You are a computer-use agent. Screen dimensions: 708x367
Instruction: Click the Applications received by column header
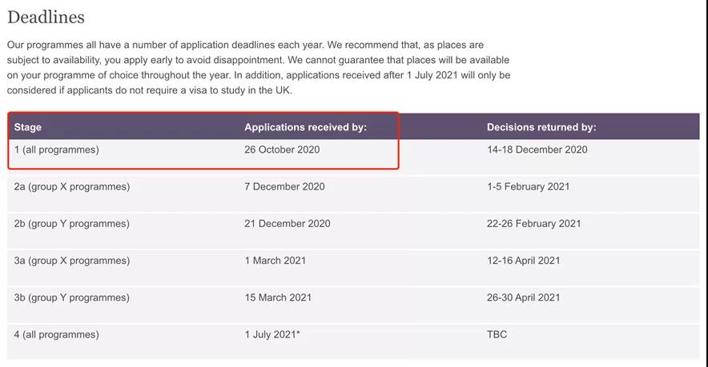coord(306,127)
